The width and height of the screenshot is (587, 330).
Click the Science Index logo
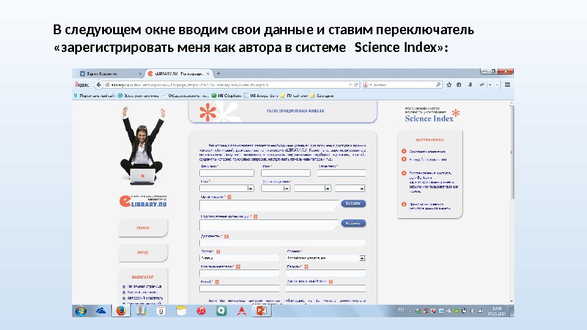point(432,115)
